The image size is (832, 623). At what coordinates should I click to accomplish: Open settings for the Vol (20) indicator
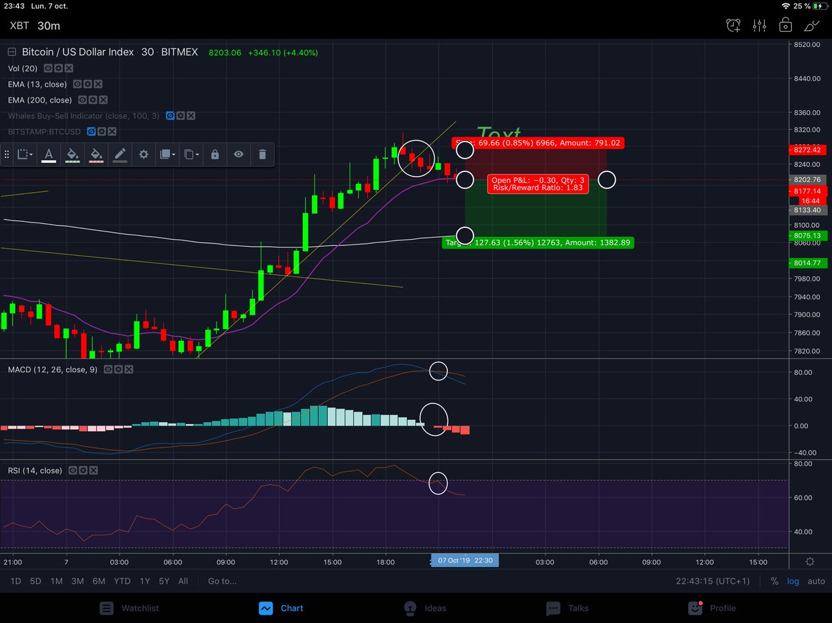pyautogui.click(x=58, y=69)
